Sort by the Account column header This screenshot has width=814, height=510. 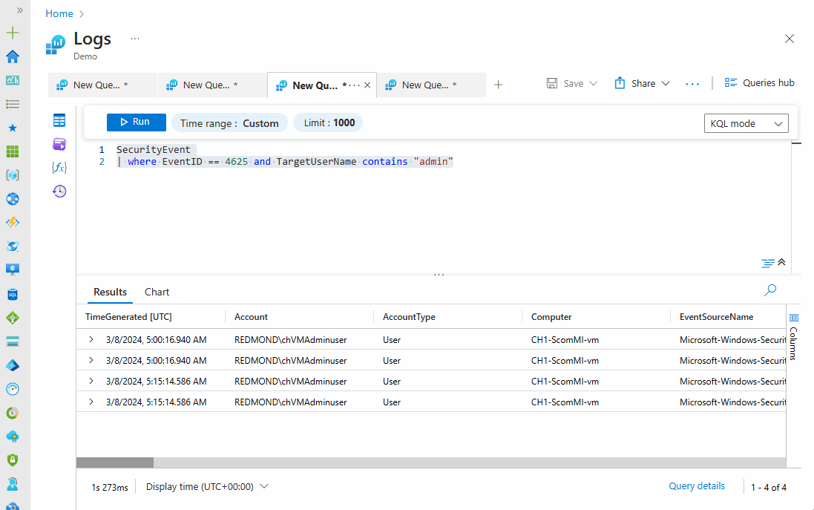pyautogui.click(x=251, y=317)
